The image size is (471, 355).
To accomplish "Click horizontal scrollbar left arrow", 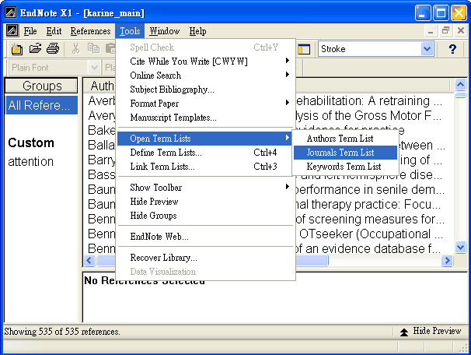I will point(89,260).
